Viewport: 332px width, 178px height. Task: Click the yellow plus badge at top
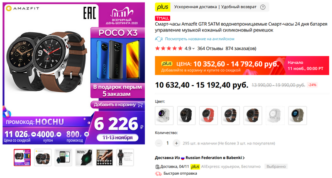point(163,7)
